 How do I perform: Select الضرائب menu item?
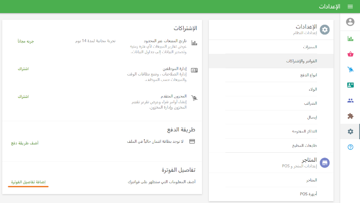(271, 103)
